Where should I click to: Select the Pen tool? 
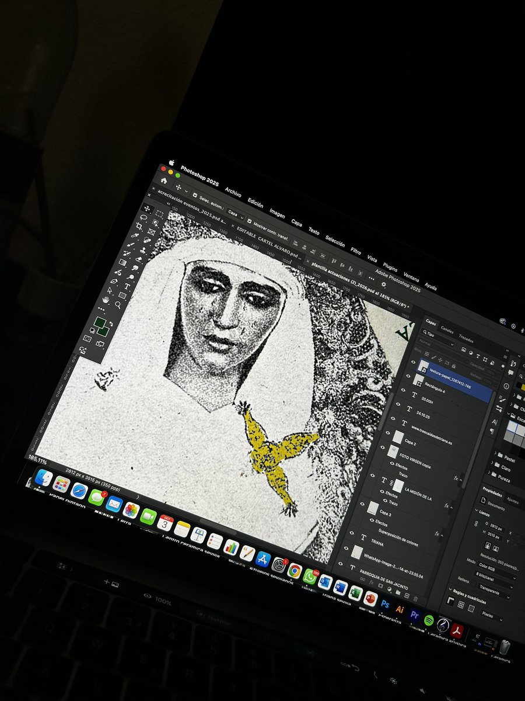tap(114, 282)
